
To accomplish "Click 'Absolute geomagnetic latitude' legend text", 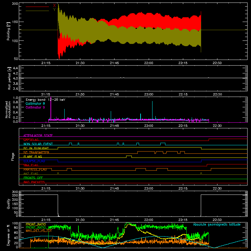I will tap(217, 224).
